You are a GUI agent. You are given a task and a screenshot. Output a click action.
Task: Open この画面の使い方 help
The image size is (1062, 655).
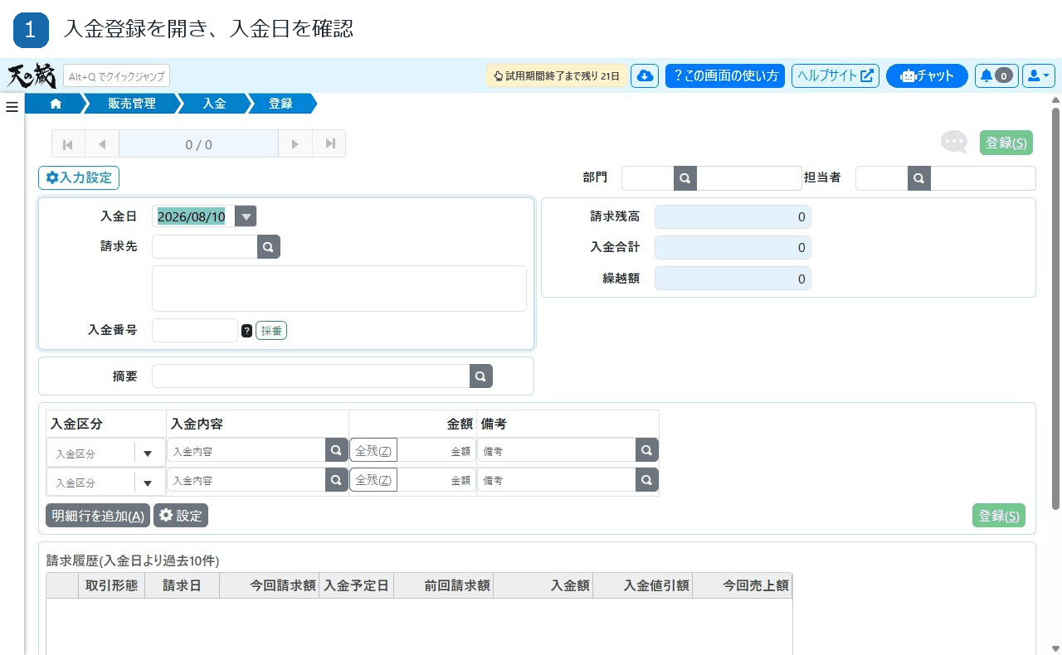[725, 75]
